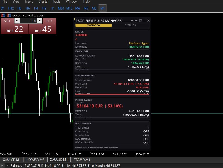Buy at 4019.45 price button
The image size is (223, 168).
pyautogui.click(x=42, y=29)
